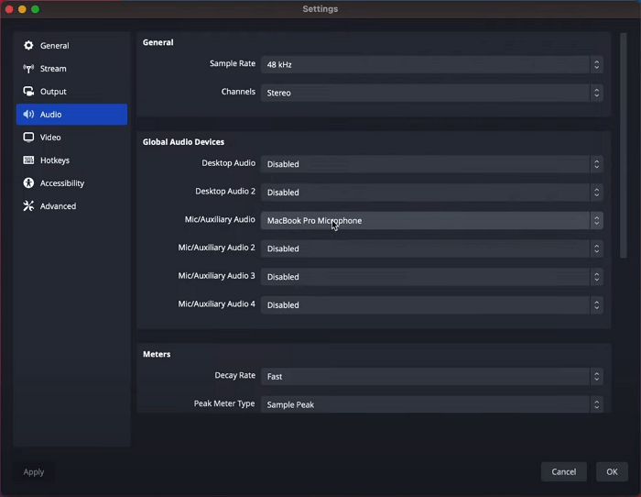
Task: Click the Stream antenna icon
Action: 28,69
